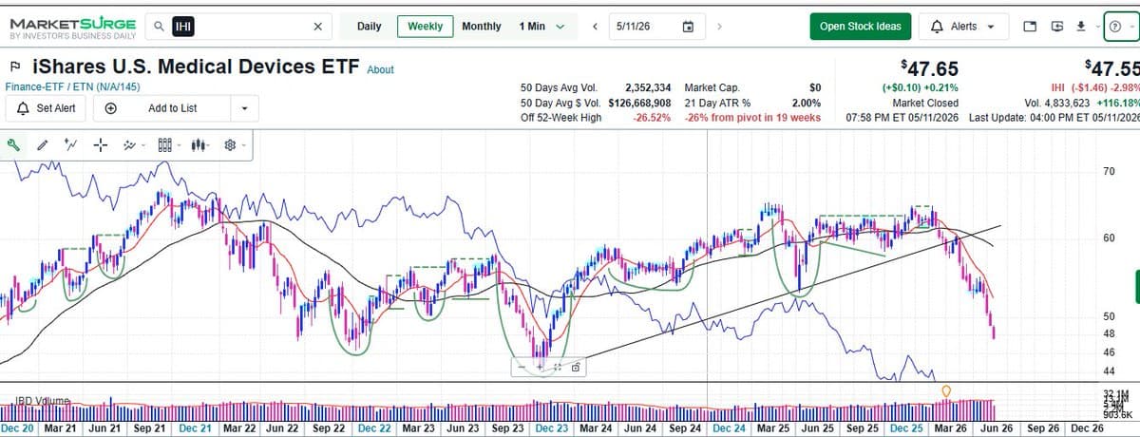
Task: Click the pop-out window icon
Action: 1031,27
